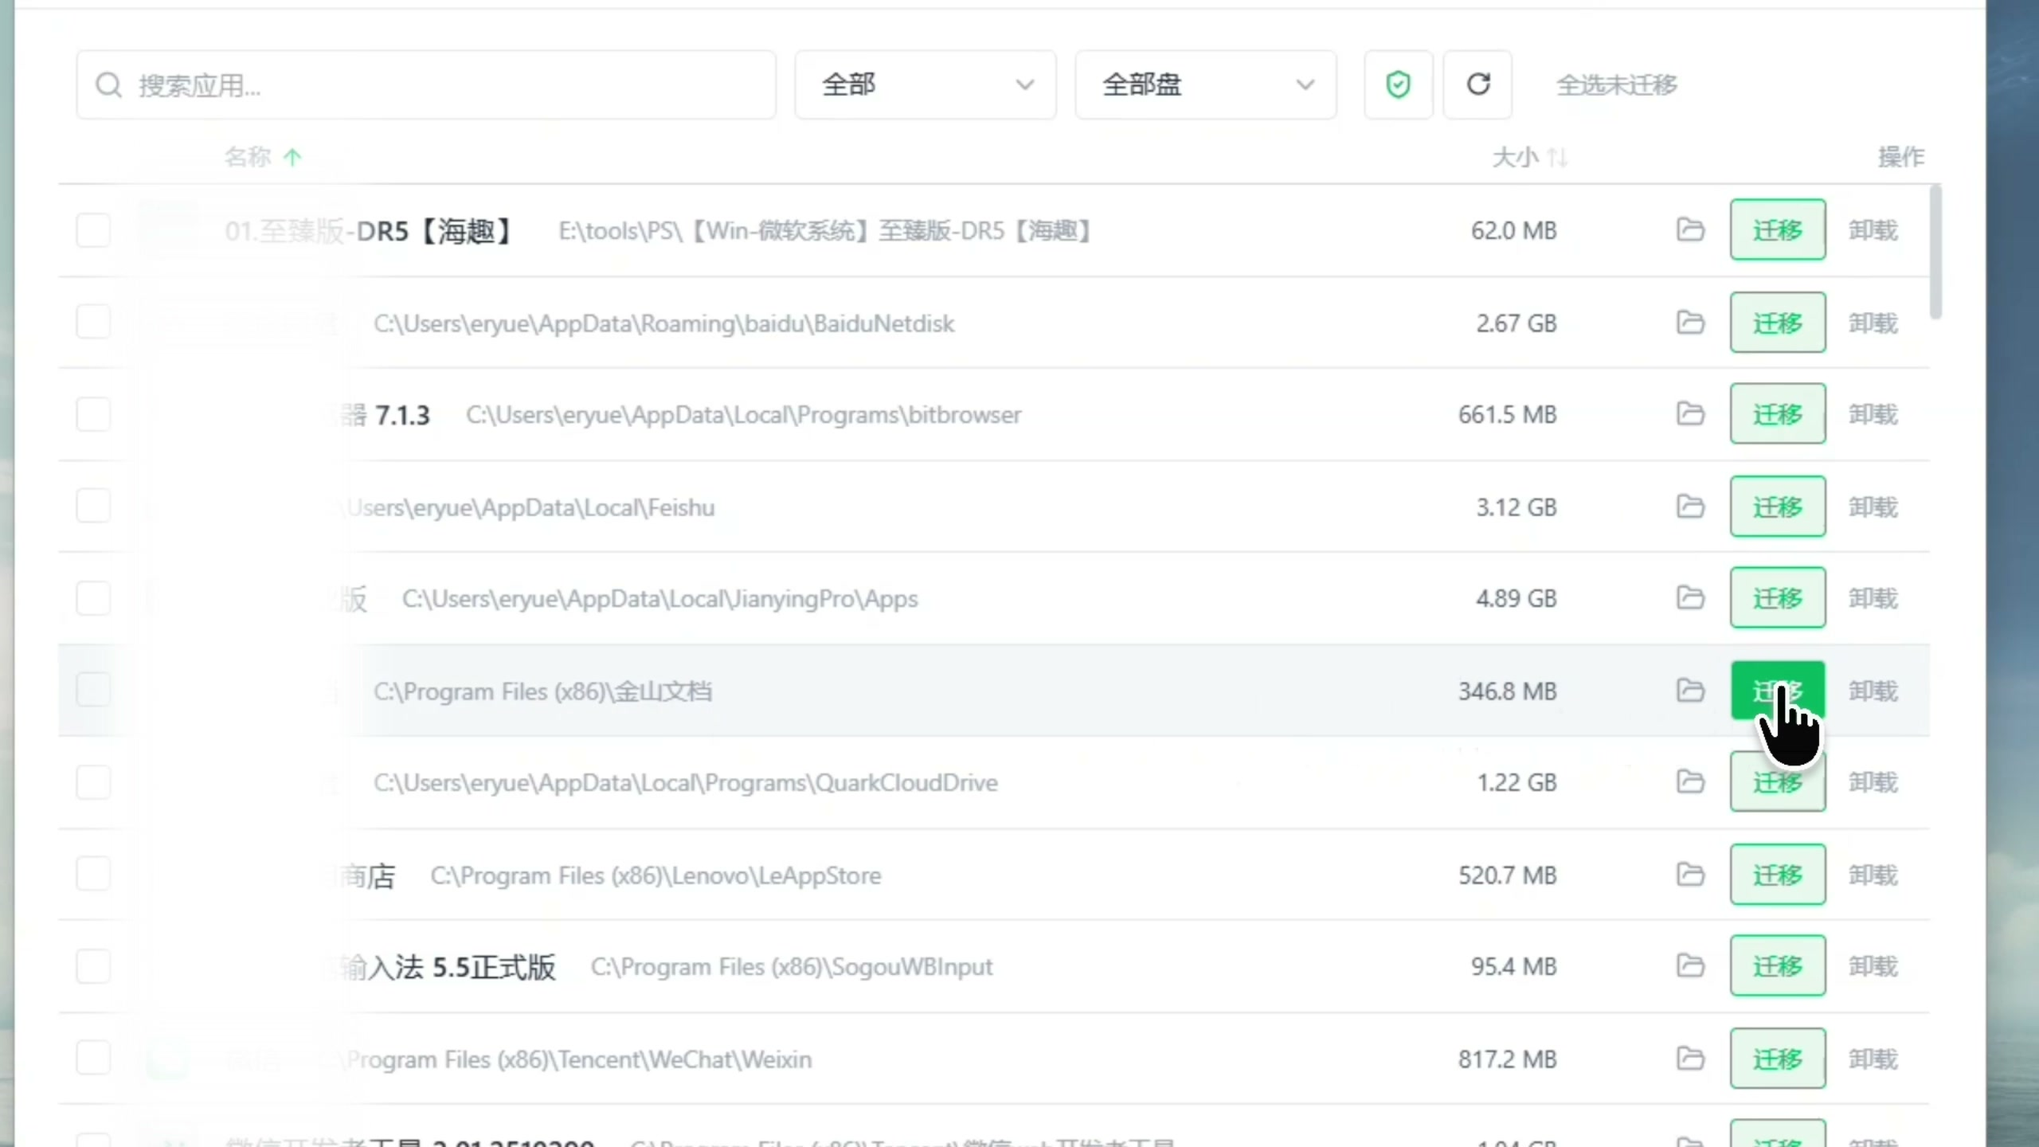
Task: Click 迁移 for bitbrowser row
Action: (x=1778, y=413)
